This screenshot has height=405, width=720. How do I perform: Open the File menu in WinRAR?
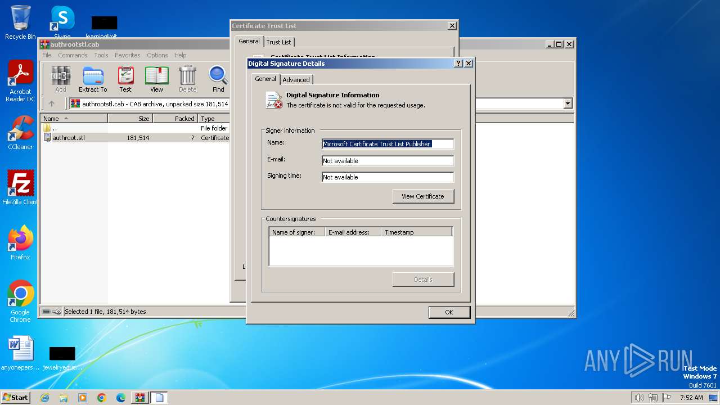(47, 55)
